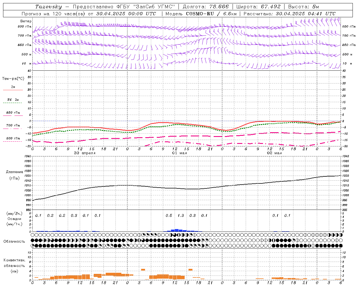Click forecast start time 30.04.2025 00:00 UTC

pos(126,14)
